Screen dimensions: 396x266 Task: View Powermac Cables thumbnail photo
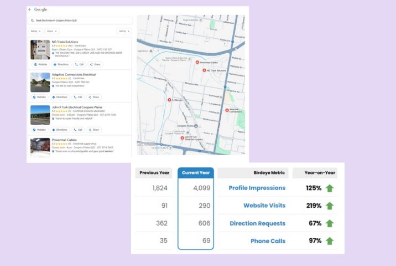tap(40, 147)
